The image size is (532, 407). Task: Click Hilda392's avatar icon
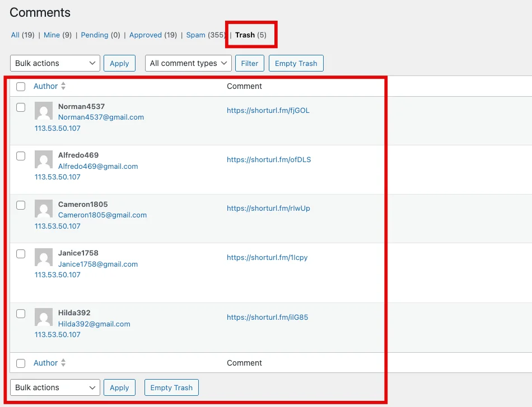(44, 317)
